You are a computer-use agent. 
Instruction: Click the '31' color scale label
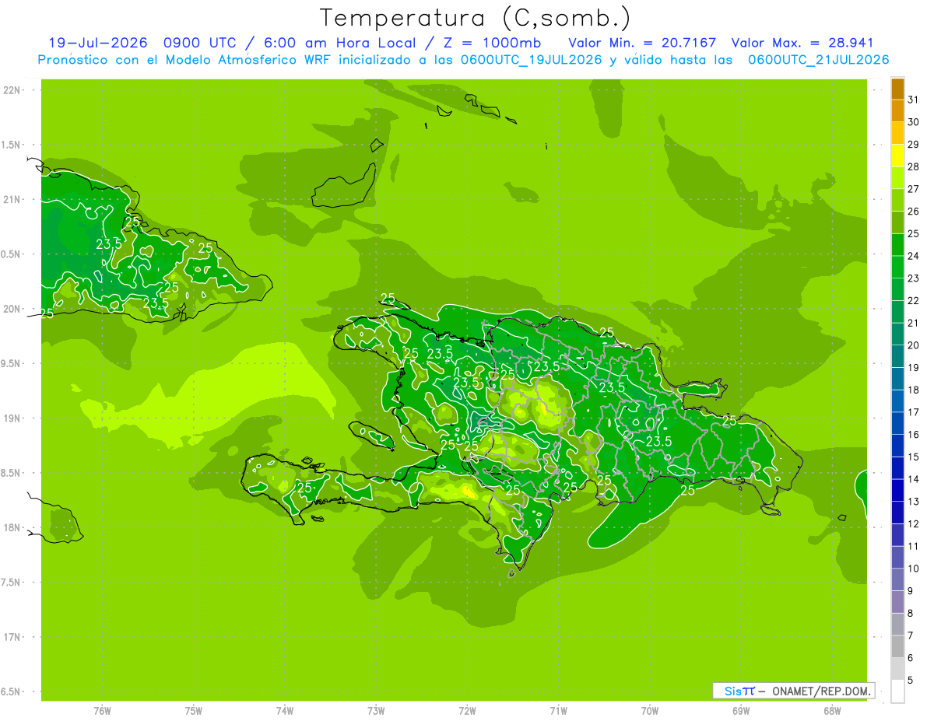914,100
